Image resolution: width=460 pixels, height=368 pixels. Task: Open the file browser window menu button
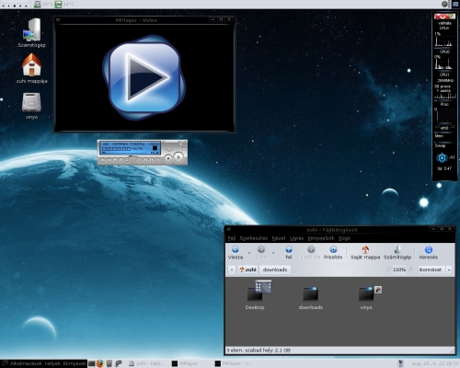coord(229,229)
